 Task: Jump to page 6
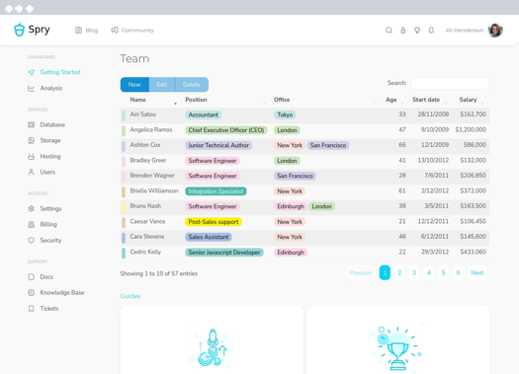pyautogui.click(x=458, y=272)
